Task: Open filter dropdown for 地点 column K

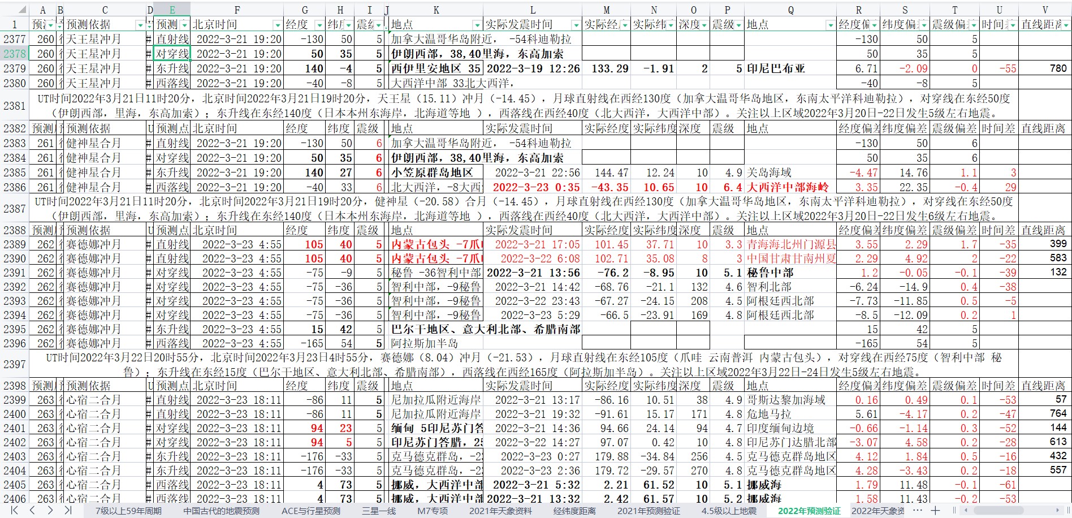Action: tap(477, 25)
